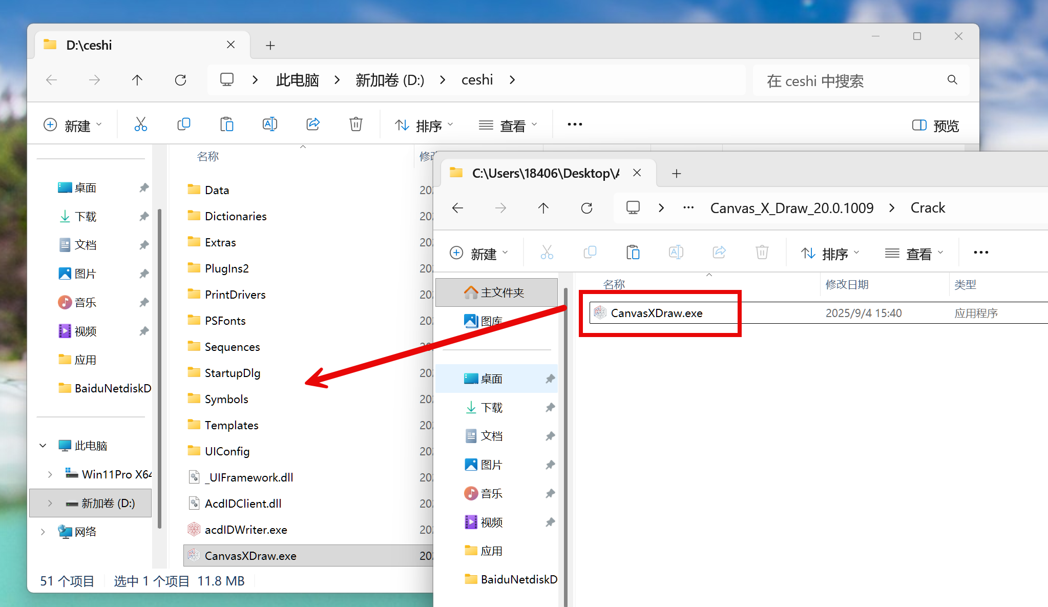This screenshot has height=607, width=1048.
Task: Click the Paste icon in ceshi toolbar
Action: 226,124
